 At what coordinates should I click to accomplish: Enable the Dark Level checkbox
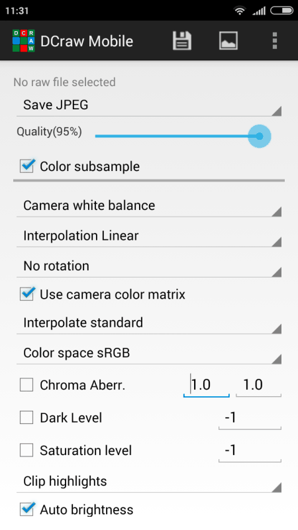(x=26, y=417)
